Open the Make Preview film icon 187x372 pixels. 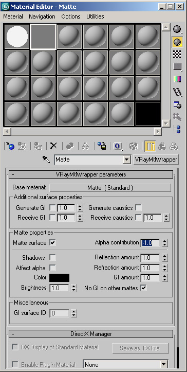click(x=177, y=92)
